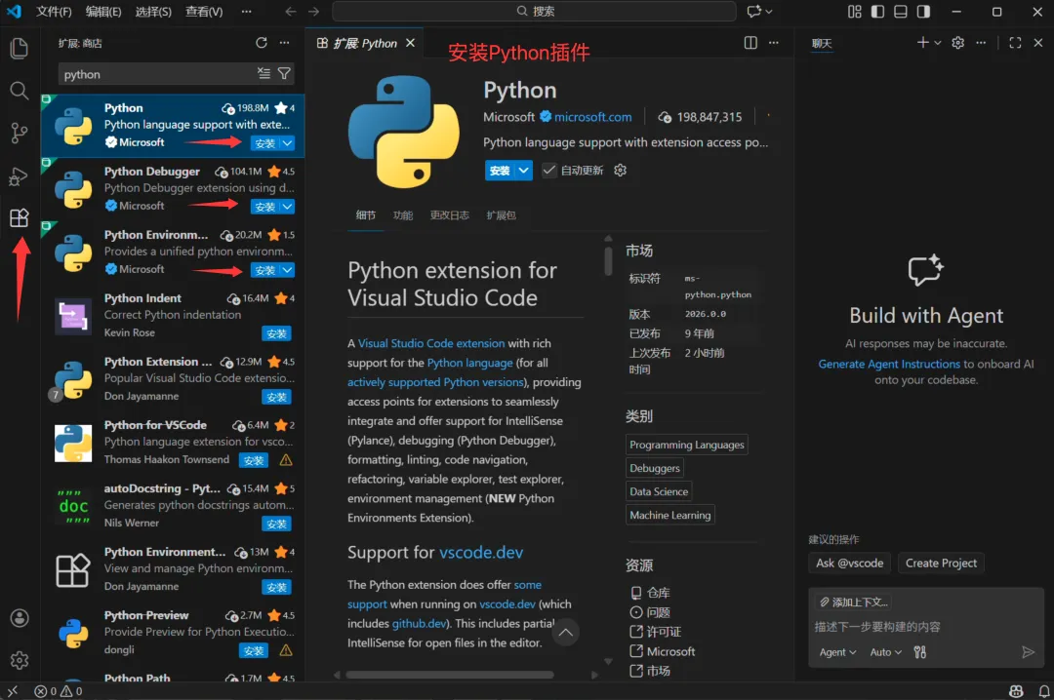Image resolution: width=1054 pixels, height=700 pixels.
Task: Maximize the chat panel
Action: (1015, 43)
